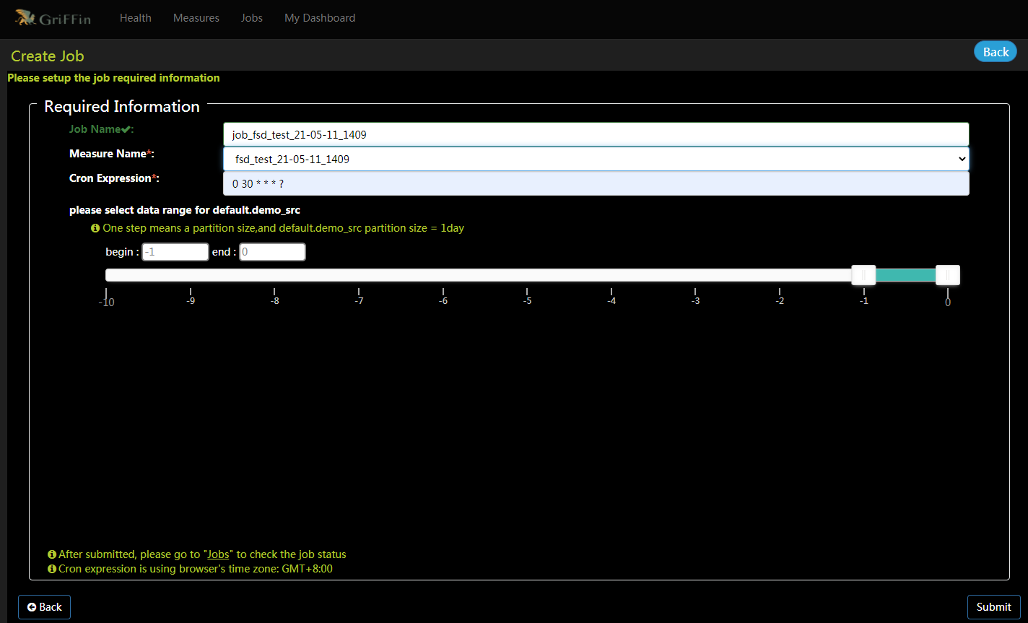Open the Measures page

coord(196,18)
